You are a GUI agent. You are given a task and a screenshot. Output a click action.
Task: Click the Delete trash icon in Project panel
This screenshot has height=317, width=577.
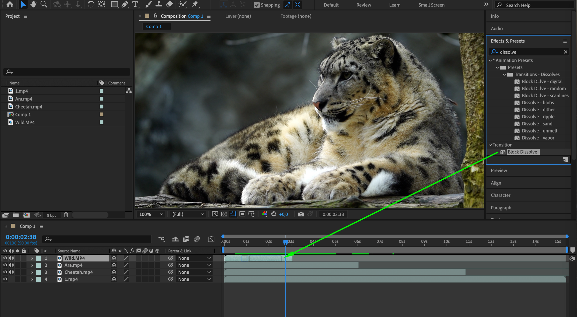(66, 215)
